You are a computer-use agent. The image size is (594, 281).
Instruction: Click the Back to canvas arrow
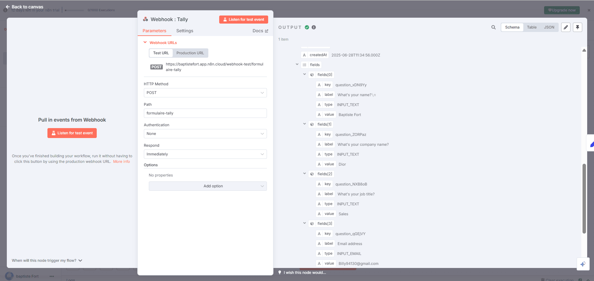[8, 7]
